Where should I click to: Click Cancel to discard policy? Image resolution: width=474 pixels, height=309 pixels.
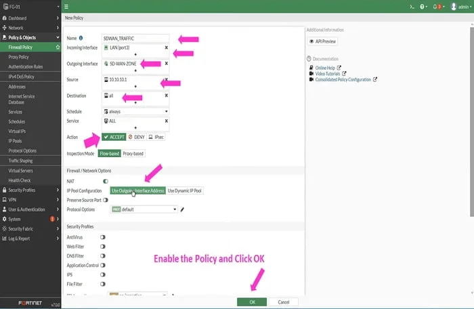tap(284, 302)
